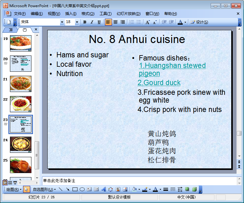Increase font size icon
Viewport: 244px width, 203px height.
pyautogui.click(x=148, y=22)
